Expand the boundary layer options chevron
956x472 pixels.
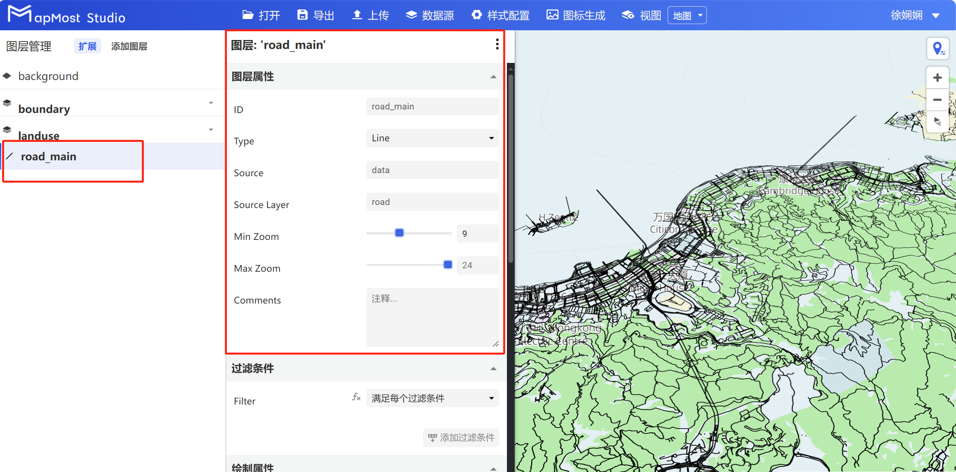(x=211, y=103)
